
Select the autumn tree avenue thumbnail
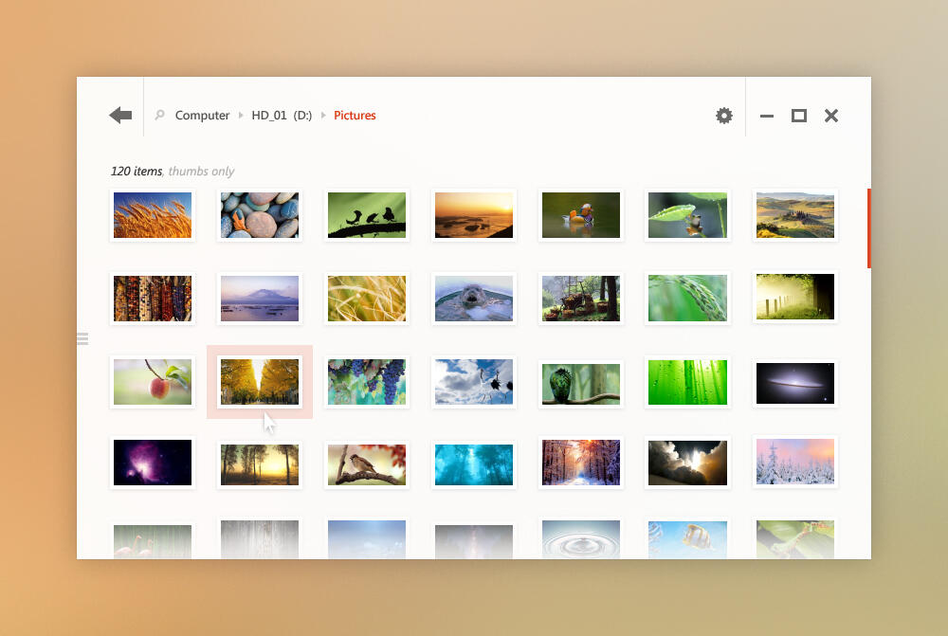pos(260,382)
